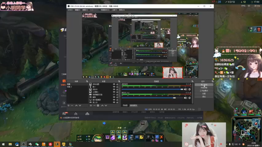Toggle visibility eye of first source row
This screenshot has width=262, height=147.
[114, 84]
